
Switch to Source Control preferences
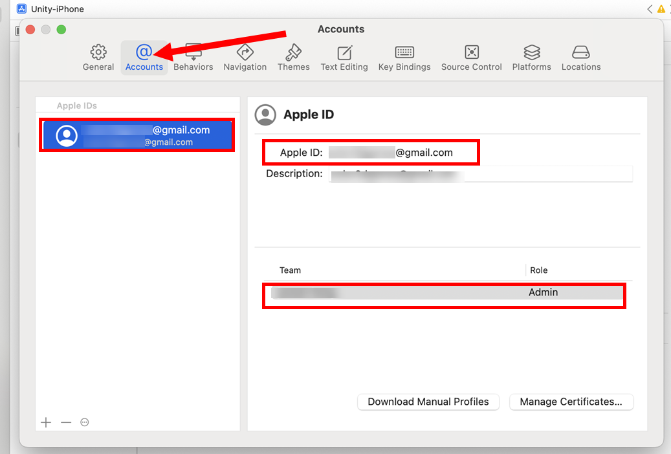(x=472, y=58)
